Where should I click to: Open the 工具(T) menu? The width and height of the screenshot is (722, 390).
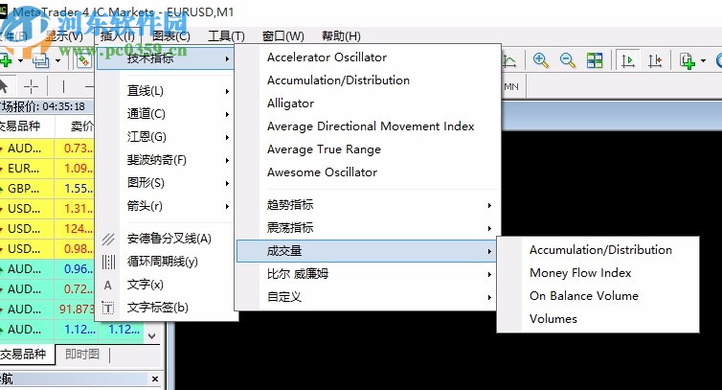pyautogui.click(x=226, y=36)
